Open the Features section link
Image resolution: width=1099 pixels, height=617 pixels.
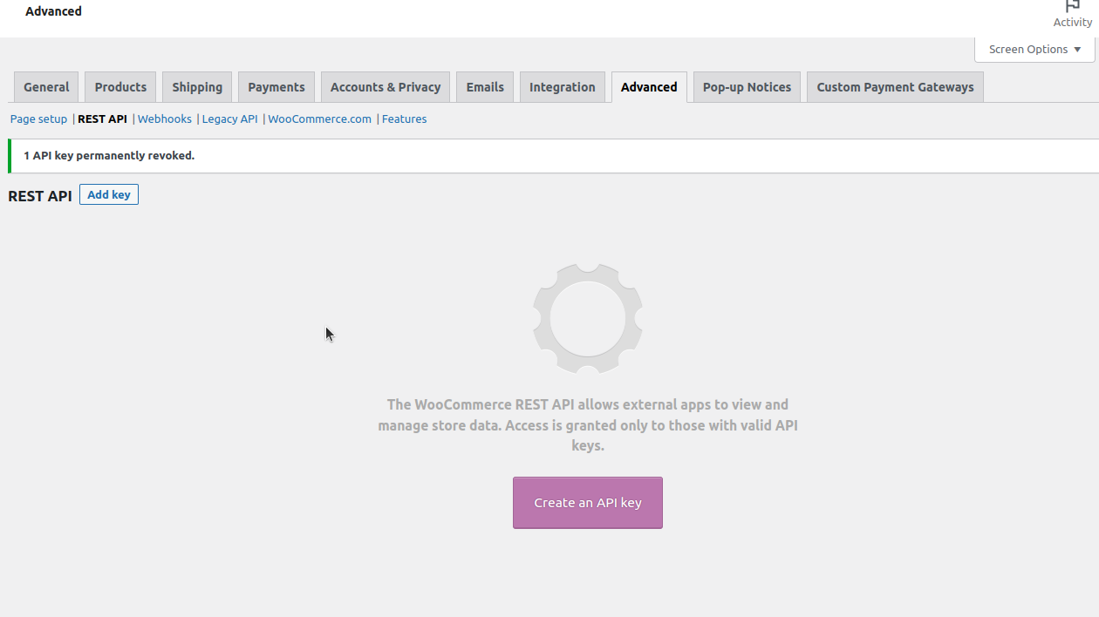coord(405,119)
